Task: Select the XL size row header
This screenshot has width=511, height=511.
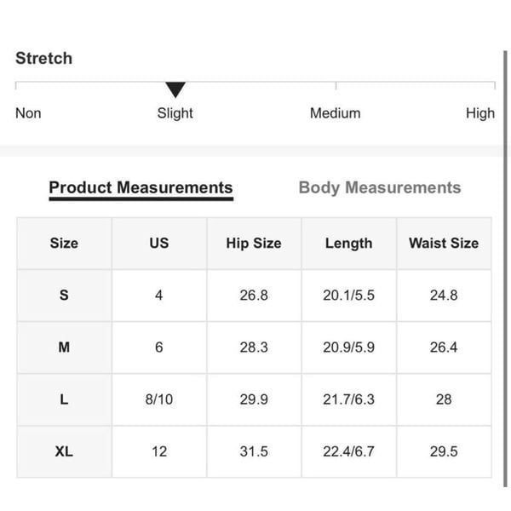Action: pos(64,451)
